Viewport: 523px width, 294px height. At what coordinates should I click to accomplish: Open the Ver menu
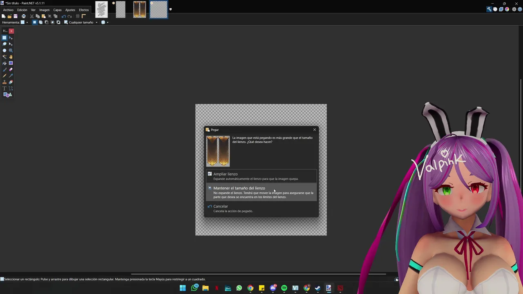pyautogui.click(x=33, y=10)
